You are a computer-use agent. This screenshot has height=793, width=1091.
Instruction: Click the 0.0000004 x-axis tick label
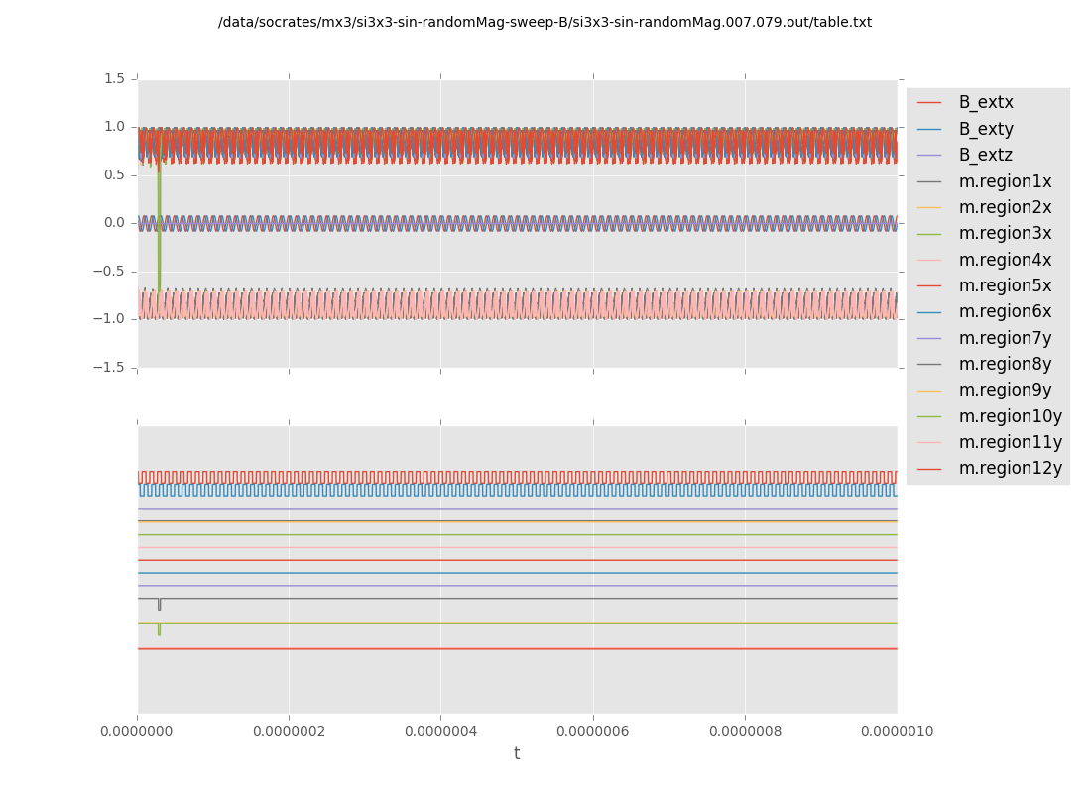point(441,731)
